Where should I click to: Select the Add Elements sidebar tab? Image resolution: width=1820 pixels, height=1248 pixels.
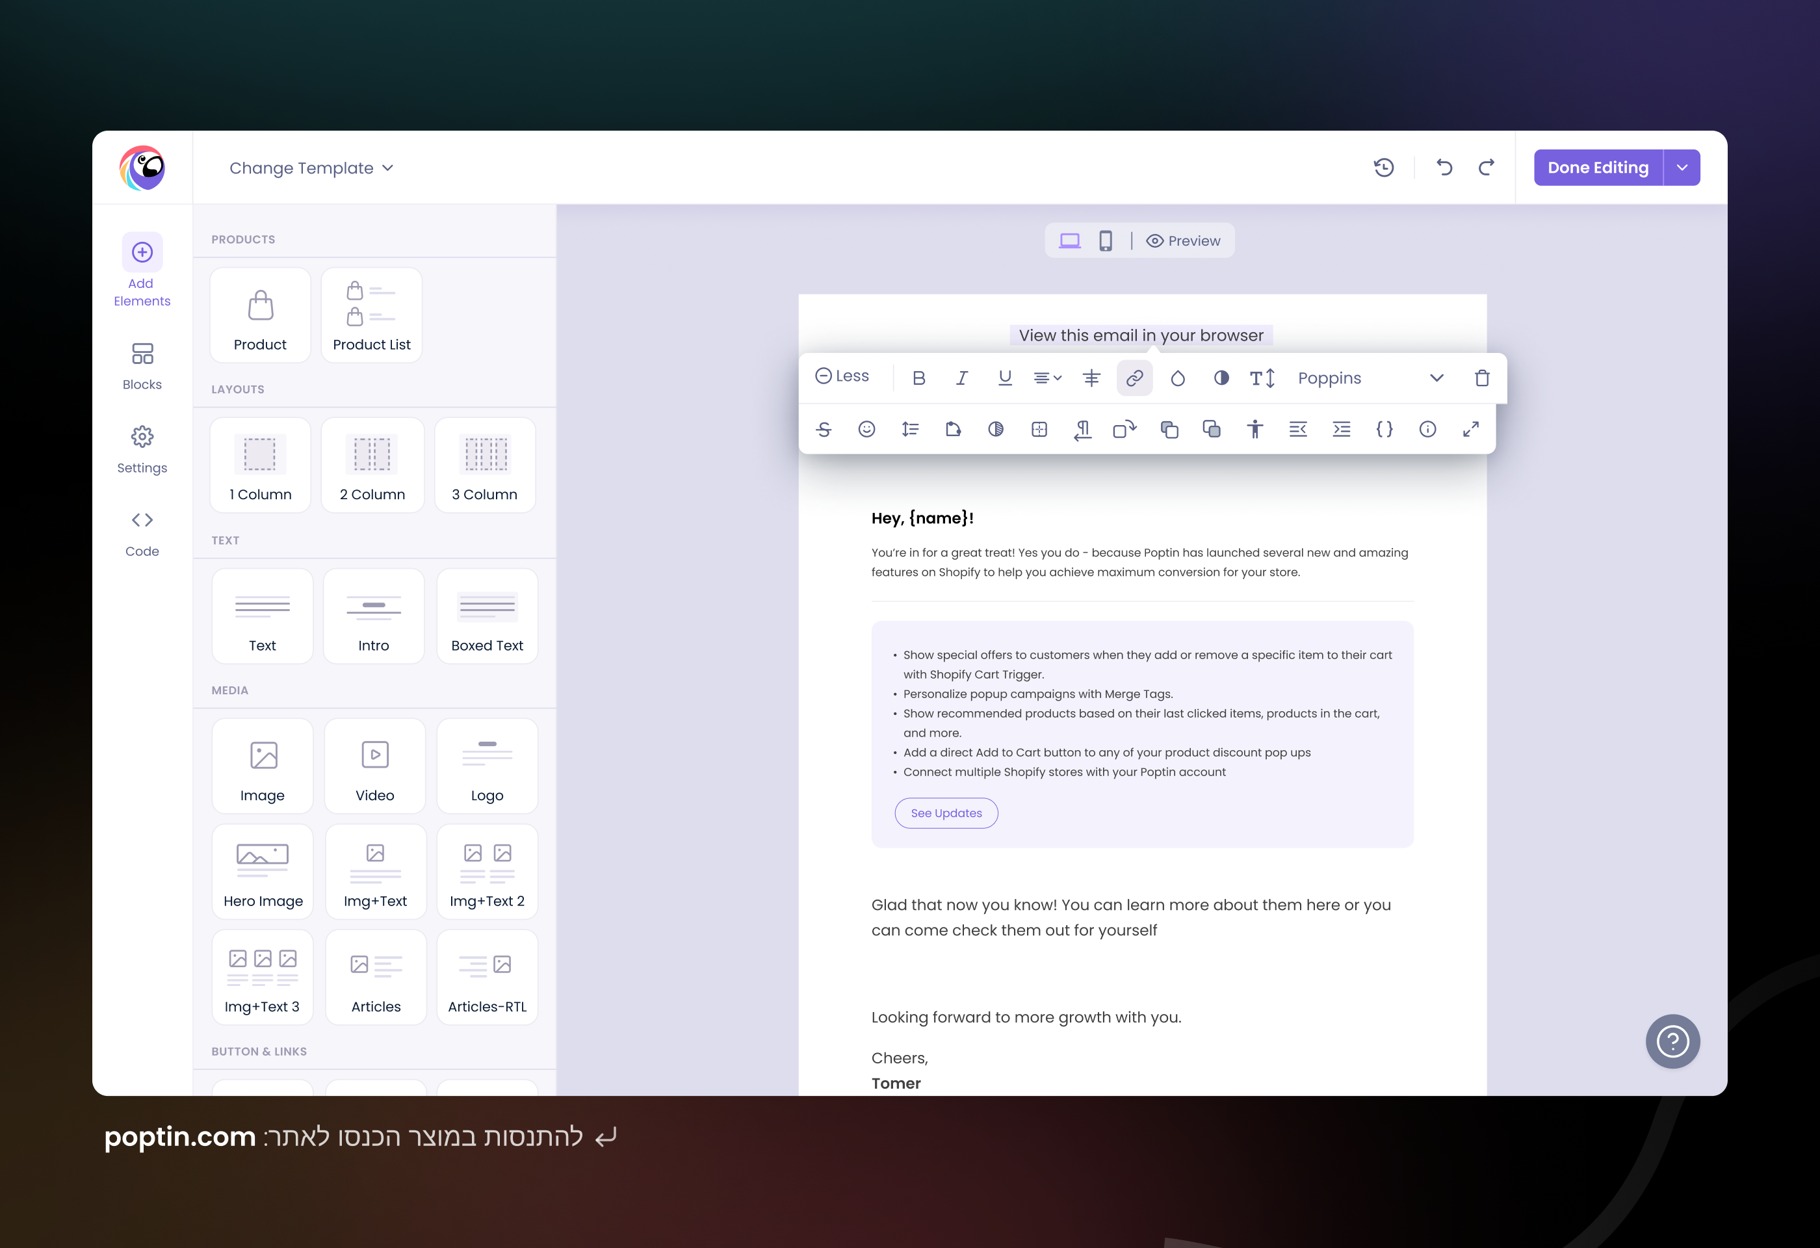(x=142, y=270)
